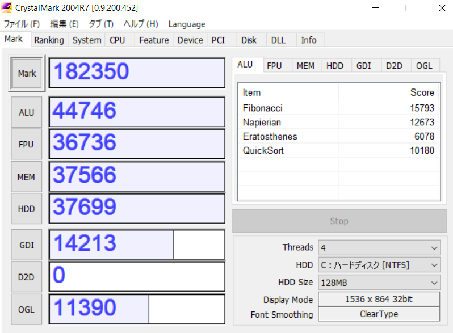Screen dimensions: 453x333
Task: Select the OGL results tab
Action: pos(424,66)
